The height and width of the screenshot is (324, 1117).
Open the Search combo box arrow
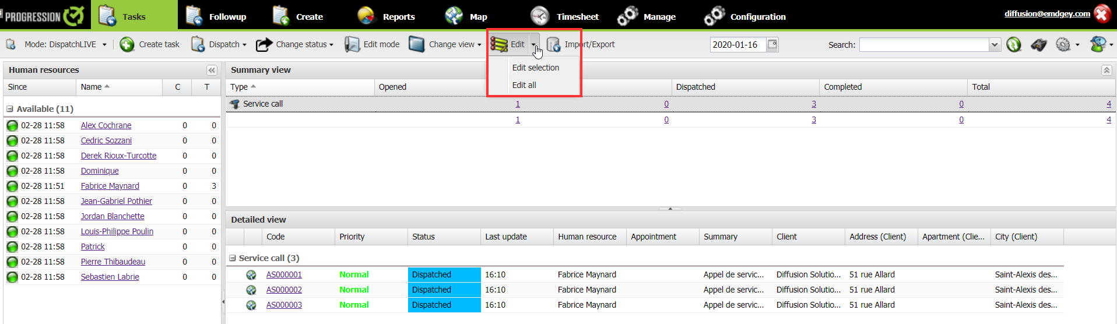(x=995, y=45)
